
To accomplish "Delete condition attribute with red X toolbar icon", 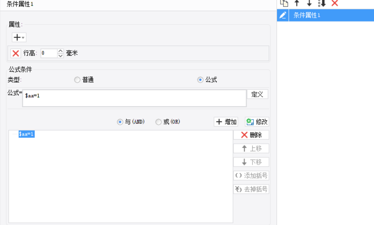I will (x=335, y=3).
